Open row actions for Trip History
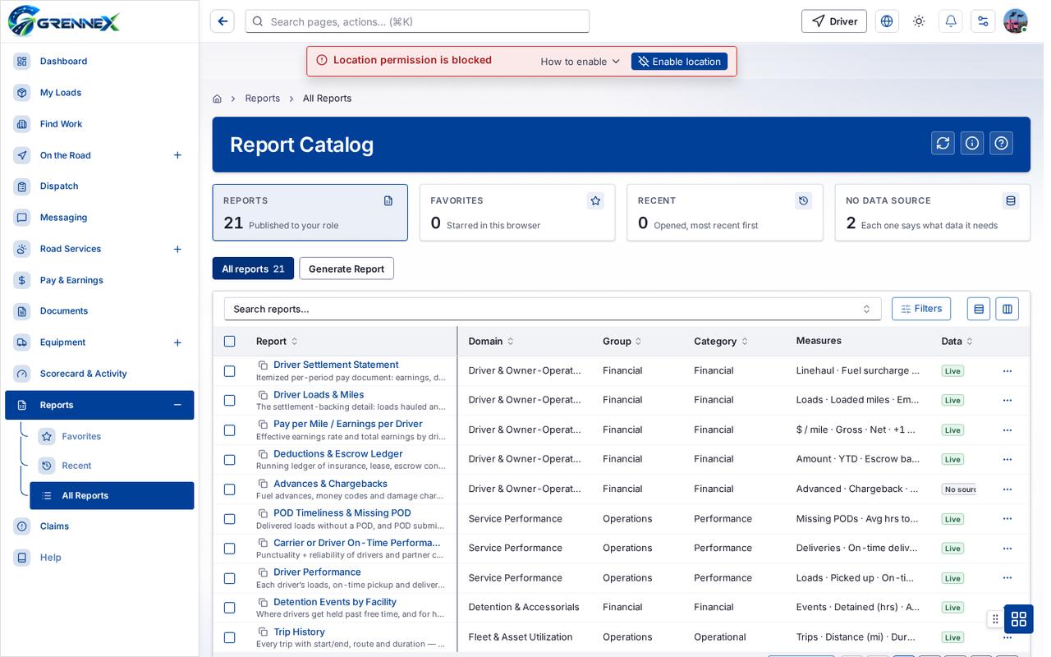Viewport: 1051px width, 657px height. pyautogui.click(x=1007, y=637)
